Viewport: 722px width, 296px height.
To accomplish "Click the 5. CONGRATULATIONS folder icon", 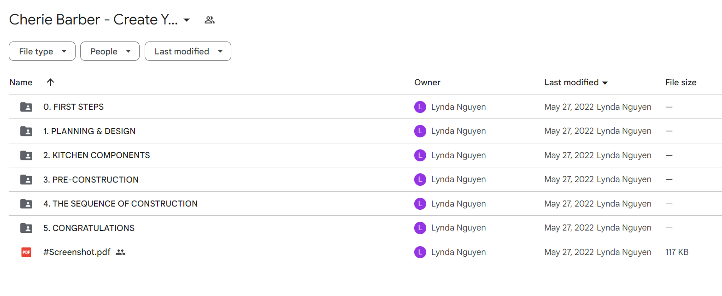I will pos(26,228).
